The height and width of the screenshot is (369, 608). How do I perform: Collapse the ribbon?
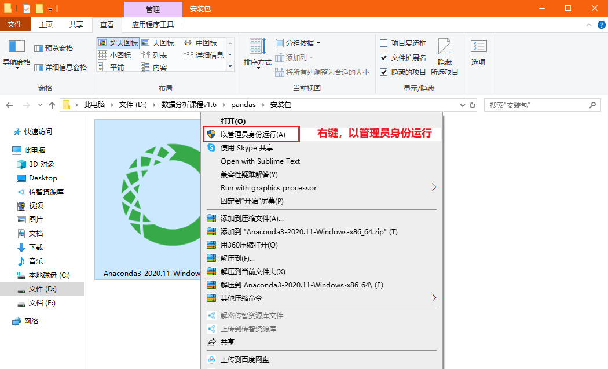(x=589, y=25)
